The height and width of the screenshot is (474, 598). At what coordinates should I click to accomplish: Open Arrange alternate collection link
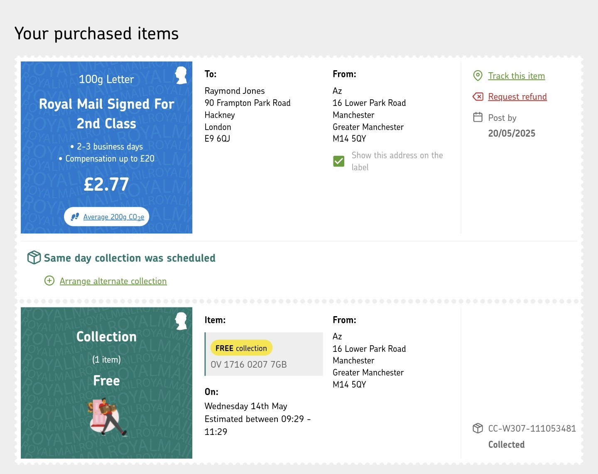click(x=113, y=281)
